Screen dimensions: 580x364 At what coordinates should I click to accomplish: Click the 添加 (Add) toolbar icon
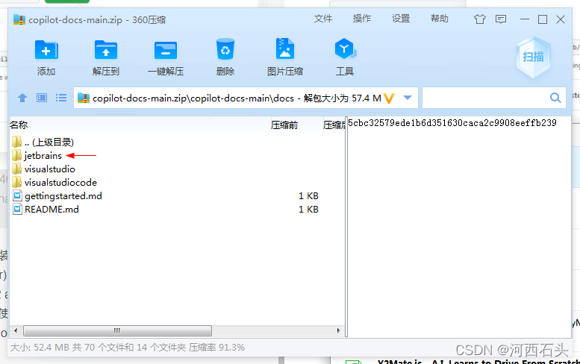[46, 50]
